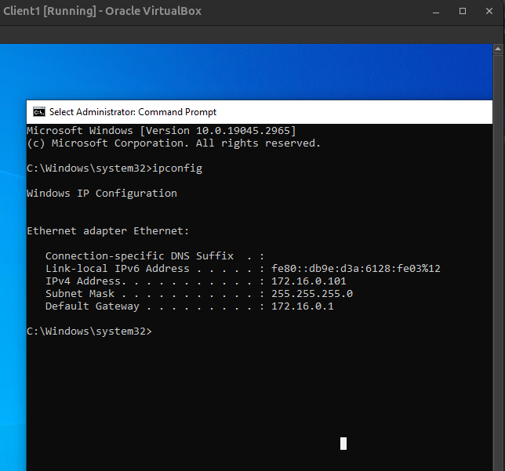Click the IPv4 address 172.16.0.101

(x=308, y=281)
